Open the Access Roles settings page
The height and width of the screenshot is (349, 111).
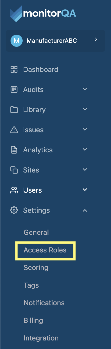(45, 250)
